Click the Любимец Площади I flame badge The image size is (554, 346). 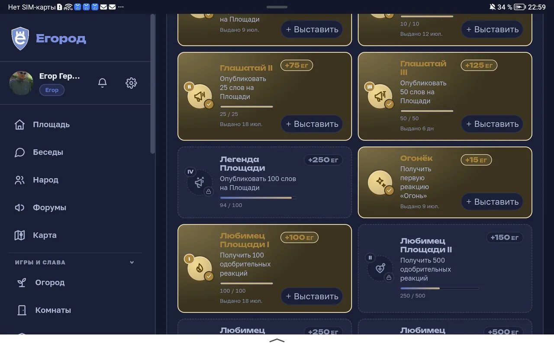point(200,268)
